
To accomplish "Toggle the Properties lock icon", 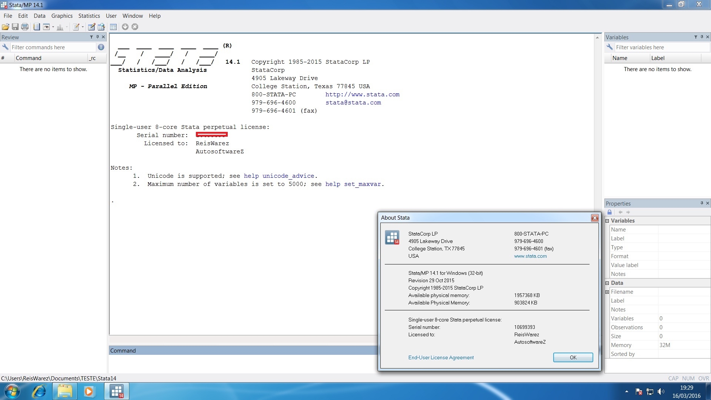I will [x=610, y=212].
